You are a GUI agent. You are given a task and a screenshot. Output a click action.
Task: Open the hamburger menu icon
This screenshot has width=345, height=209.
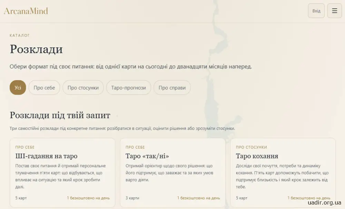click(x=334, y=11)
